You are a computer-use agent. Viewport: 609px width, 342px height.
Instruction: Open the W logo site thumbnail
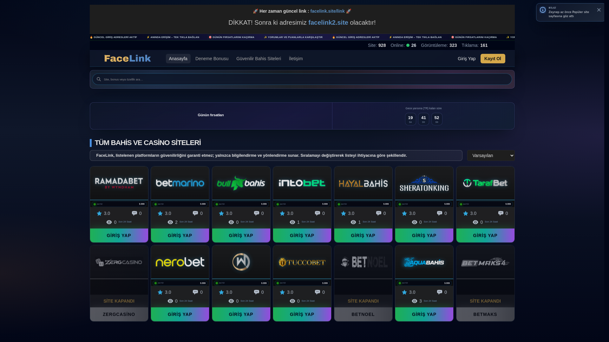coord(241,262)
